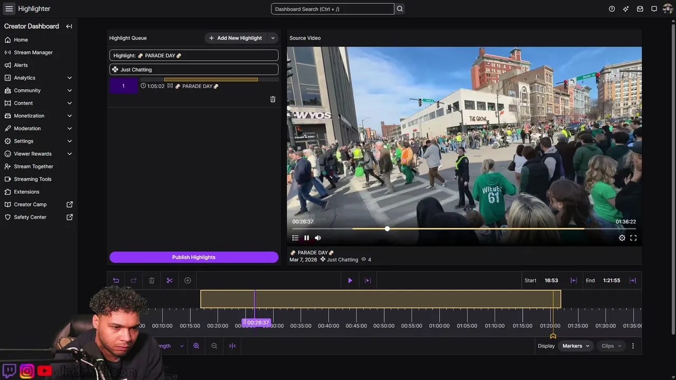Delete the highlight using the queue trash icon
676x380 pixels.
coord(273,99)
